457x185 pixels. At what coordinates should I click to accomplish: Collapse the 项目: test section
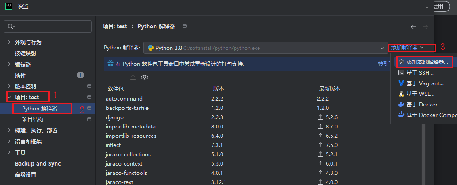[9, 97]
